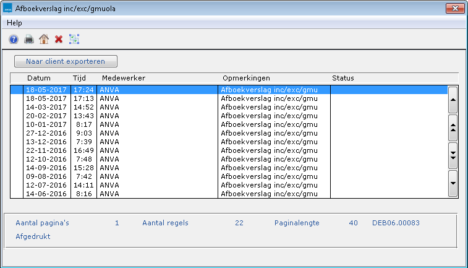Screen dimensions: 468x268
Task: Click the double up arrow scroll button
Action: click(453, 128)
